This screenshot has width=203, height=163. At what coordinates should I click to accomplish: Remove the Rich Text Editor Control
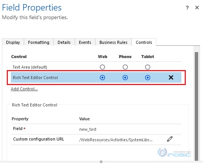tap(171, 78)
